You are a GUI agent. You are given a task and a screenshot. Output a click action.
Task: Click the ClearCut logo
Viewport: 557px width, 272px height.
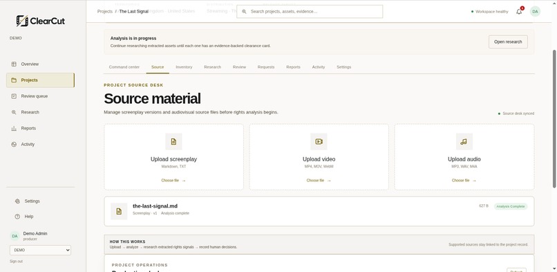click(x=41, y=21)
